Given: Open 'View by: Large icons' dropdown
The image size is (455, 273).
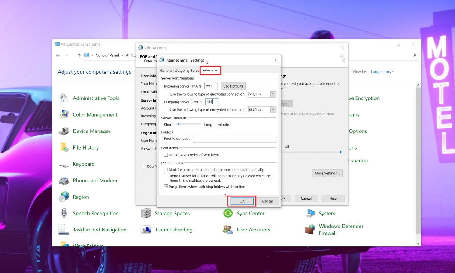Looking at the screenshot, I should coord(382,72).
